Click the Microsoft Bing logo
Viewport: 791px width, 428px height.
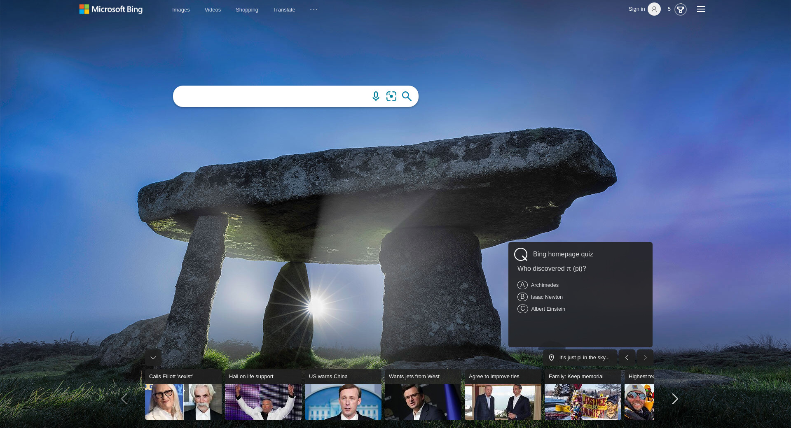[x=111, y=9]
